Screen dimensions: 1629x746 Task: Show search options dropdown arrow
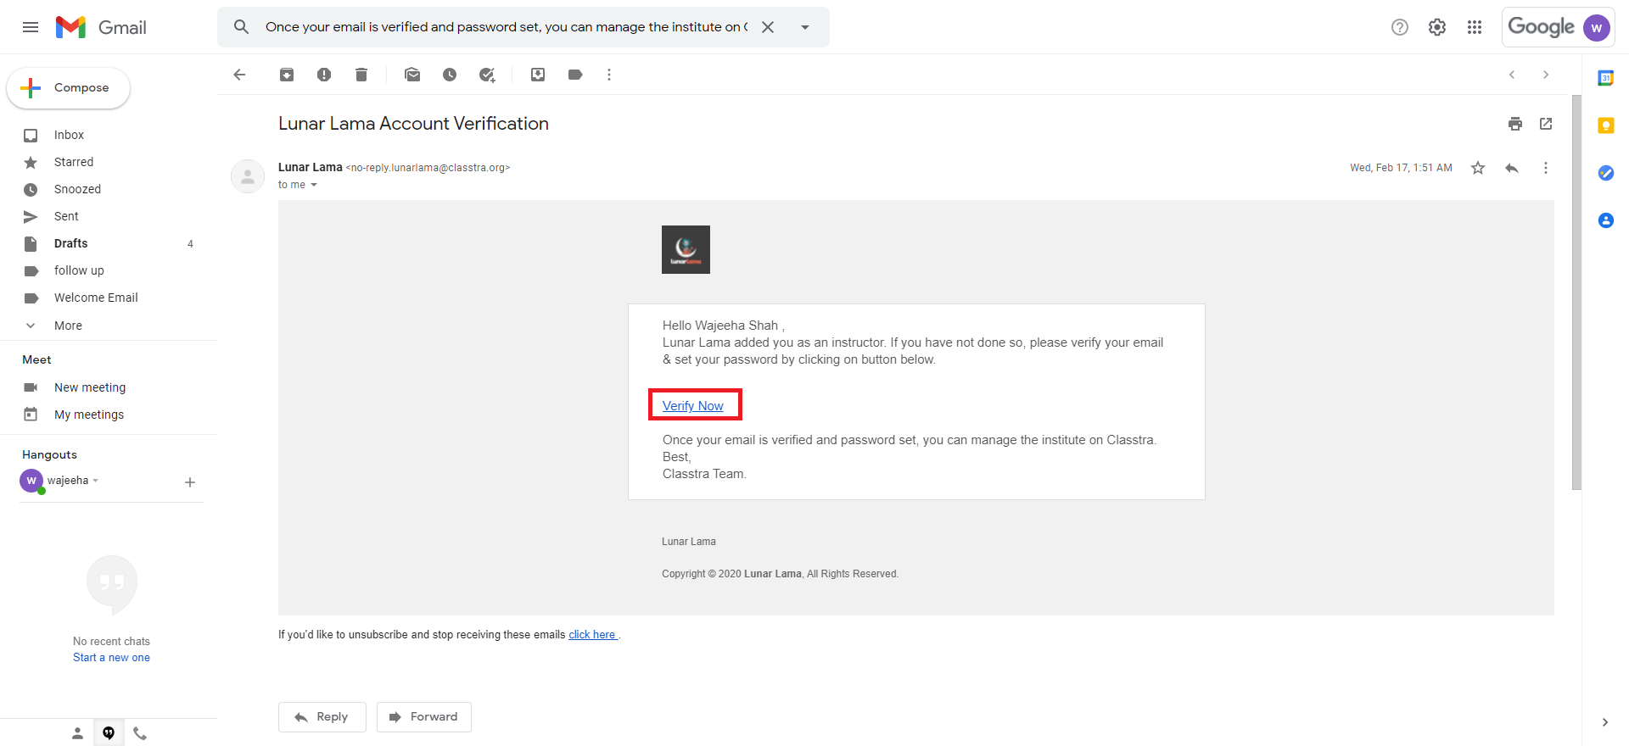805,27
